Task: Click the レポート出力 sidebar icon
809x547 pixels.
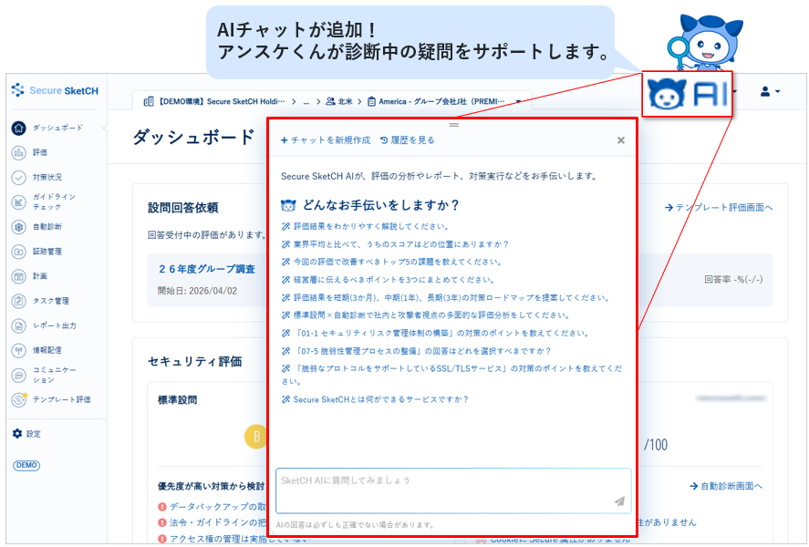Action: (19, 325)
